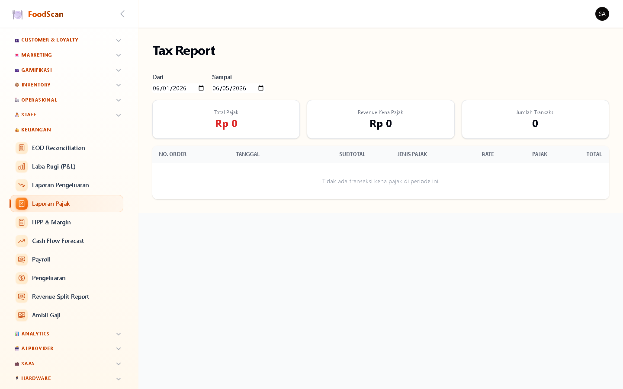Click the Dari date input field
Image resolution: width=623 pixels, height=389 pixels.
pyautogui.click(x=178, y=88)
